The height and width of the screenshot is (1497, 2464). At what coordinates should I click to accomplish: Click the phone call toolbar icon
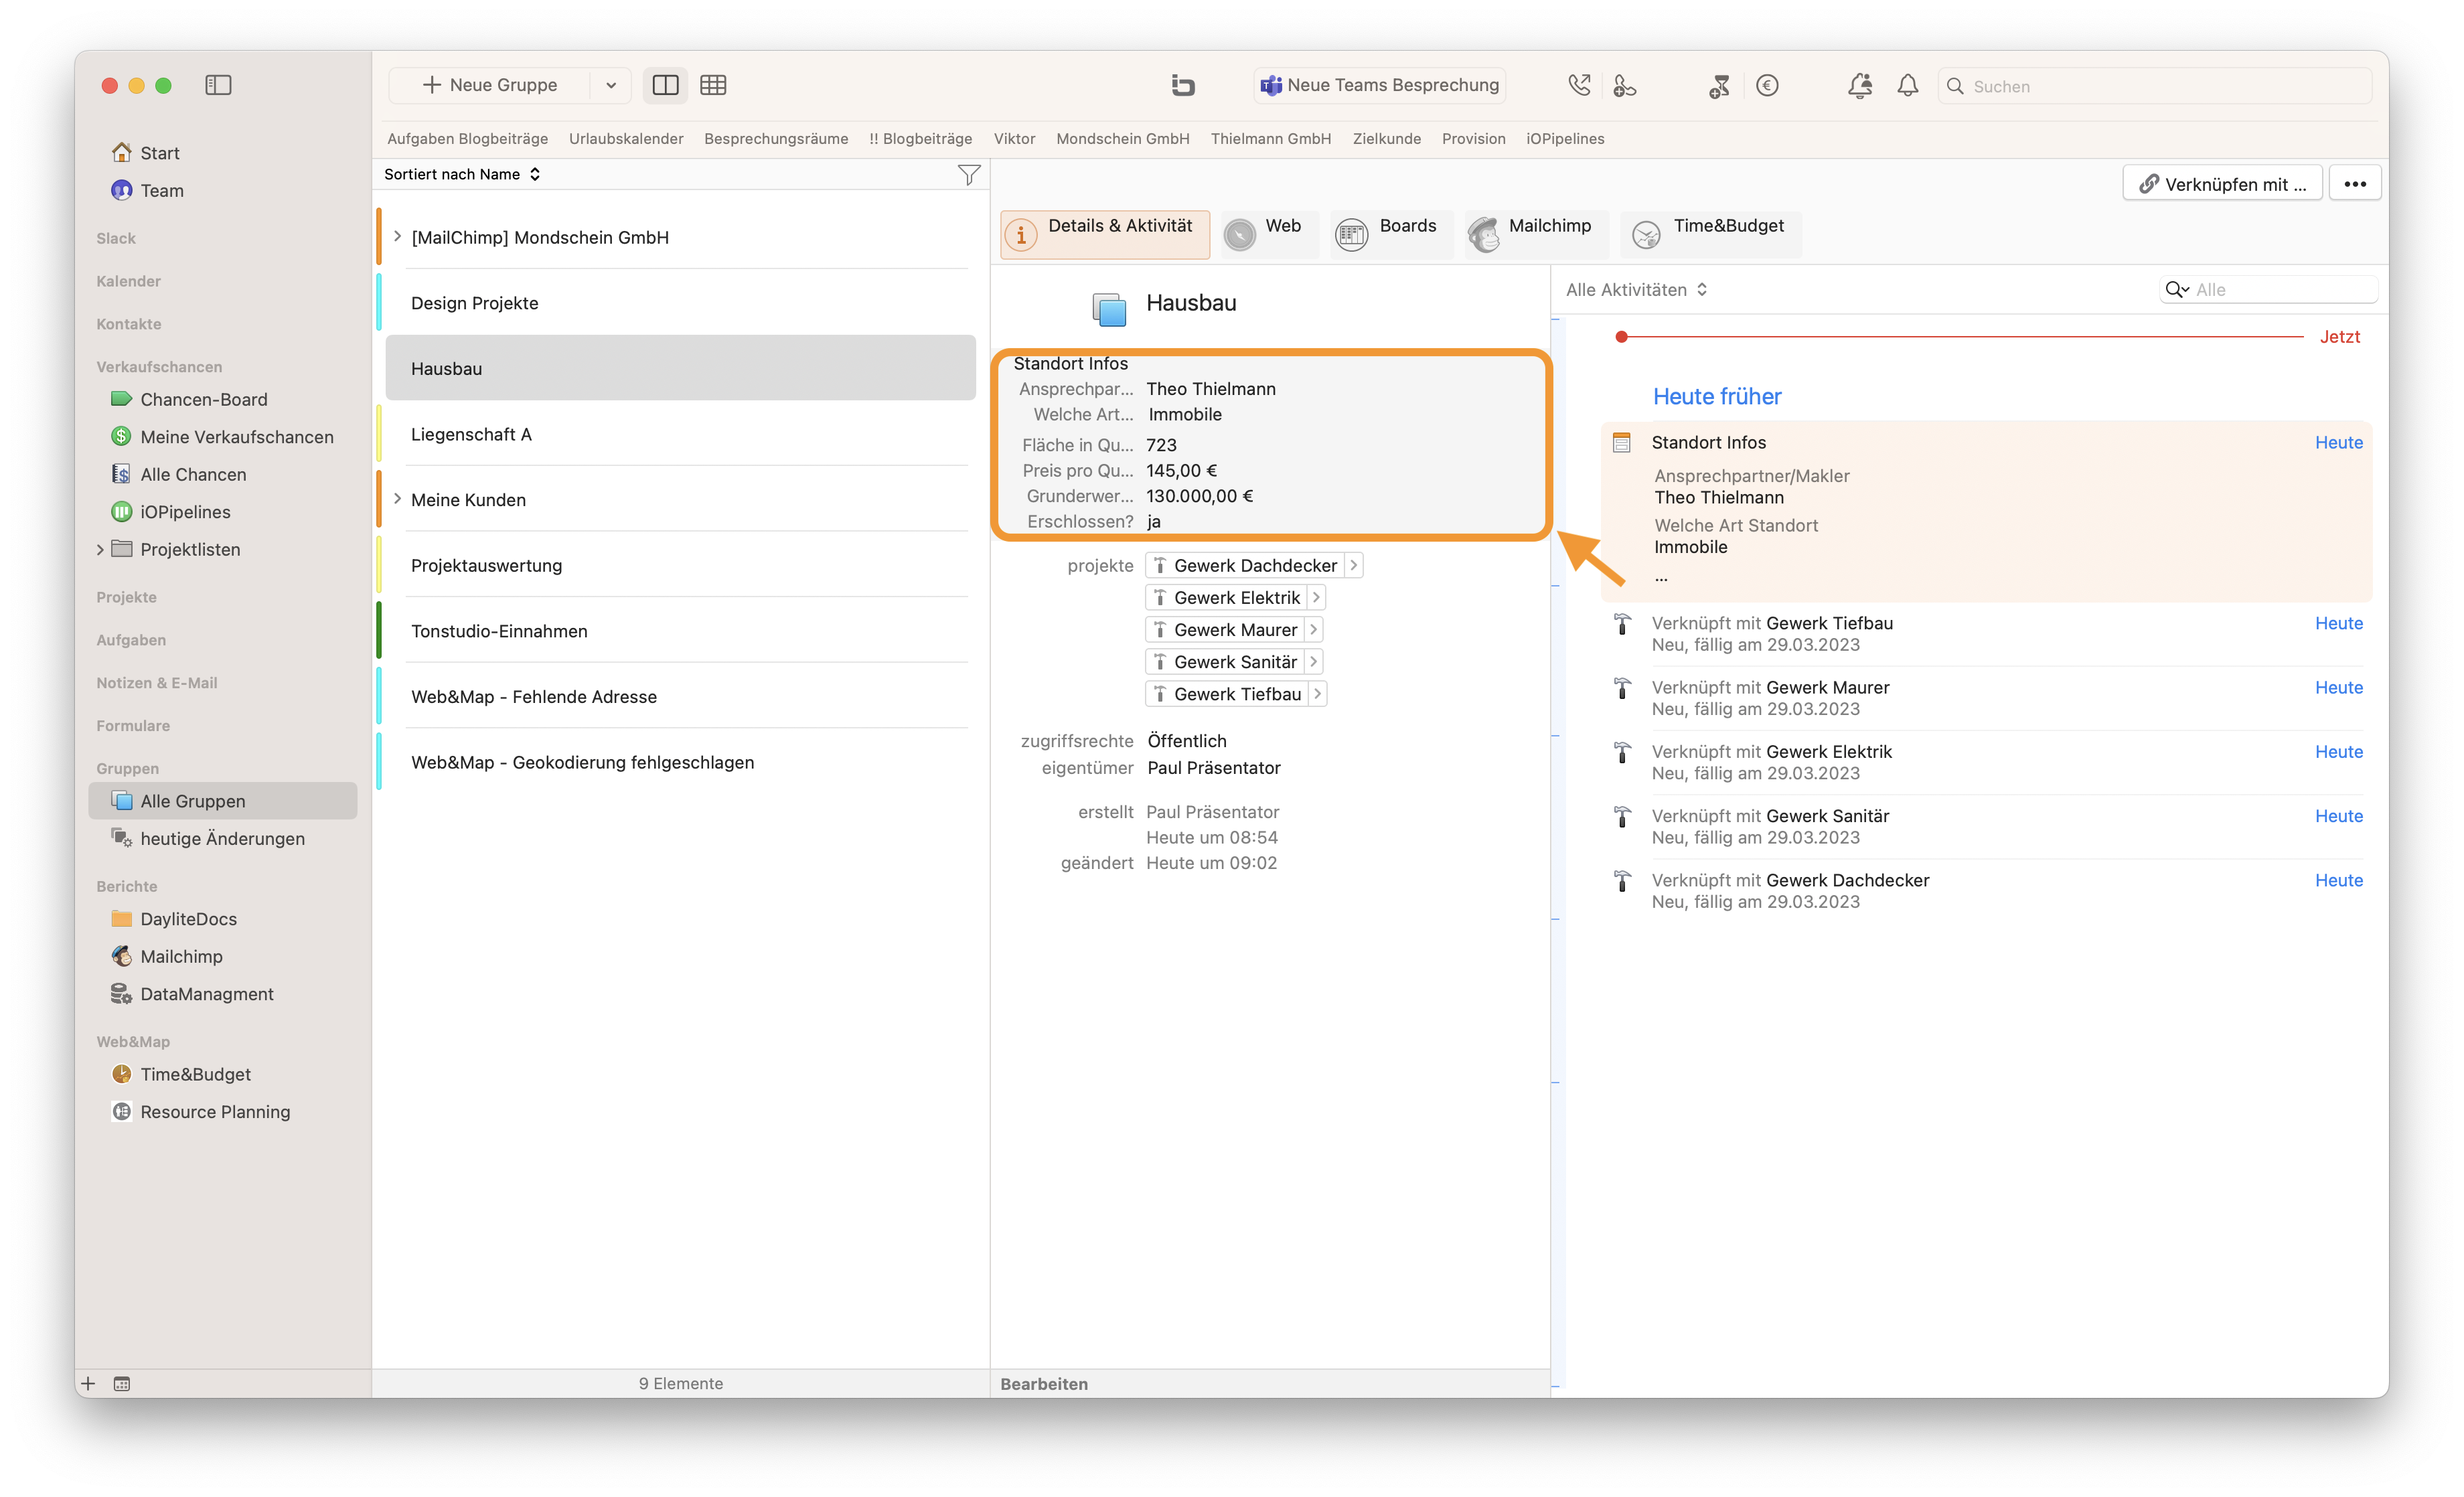(x=1579, y=85)
